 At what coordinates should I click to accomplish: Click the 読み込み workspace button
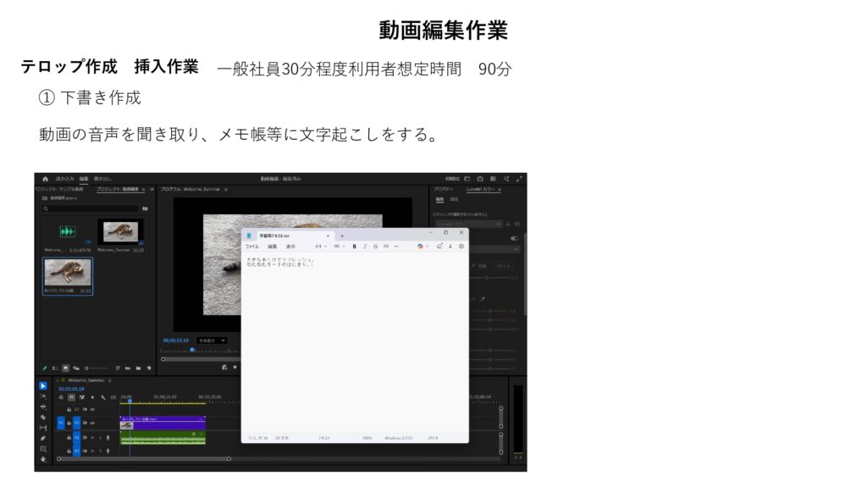[x=65, y=179]
